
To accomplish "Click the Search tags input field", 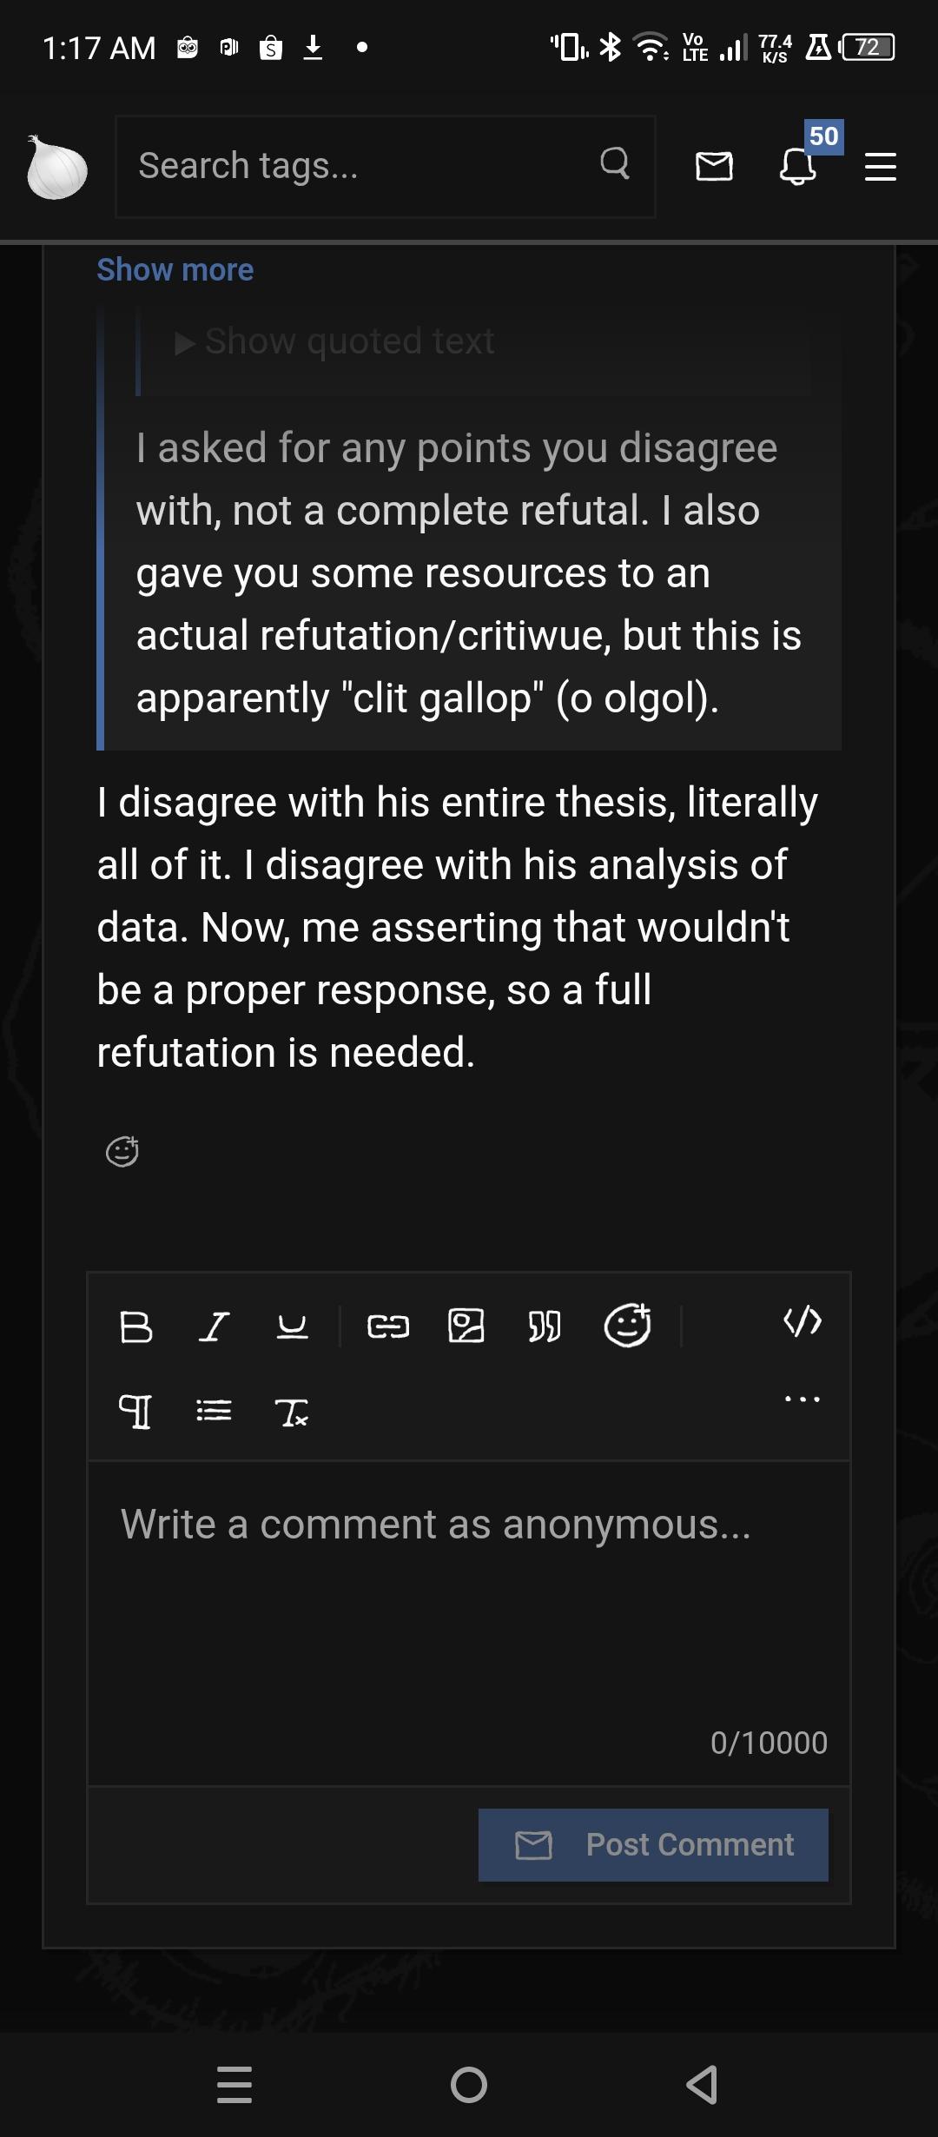I will (x=365, y=166).
